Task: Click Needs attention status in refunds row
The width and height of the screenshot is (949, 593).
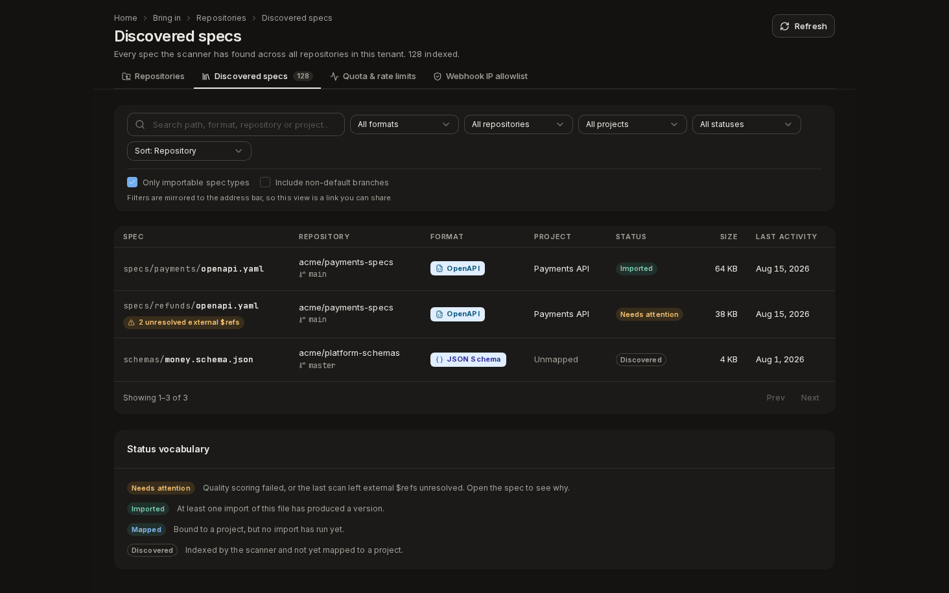Action: pyautogui.click(x=650, y=314)
